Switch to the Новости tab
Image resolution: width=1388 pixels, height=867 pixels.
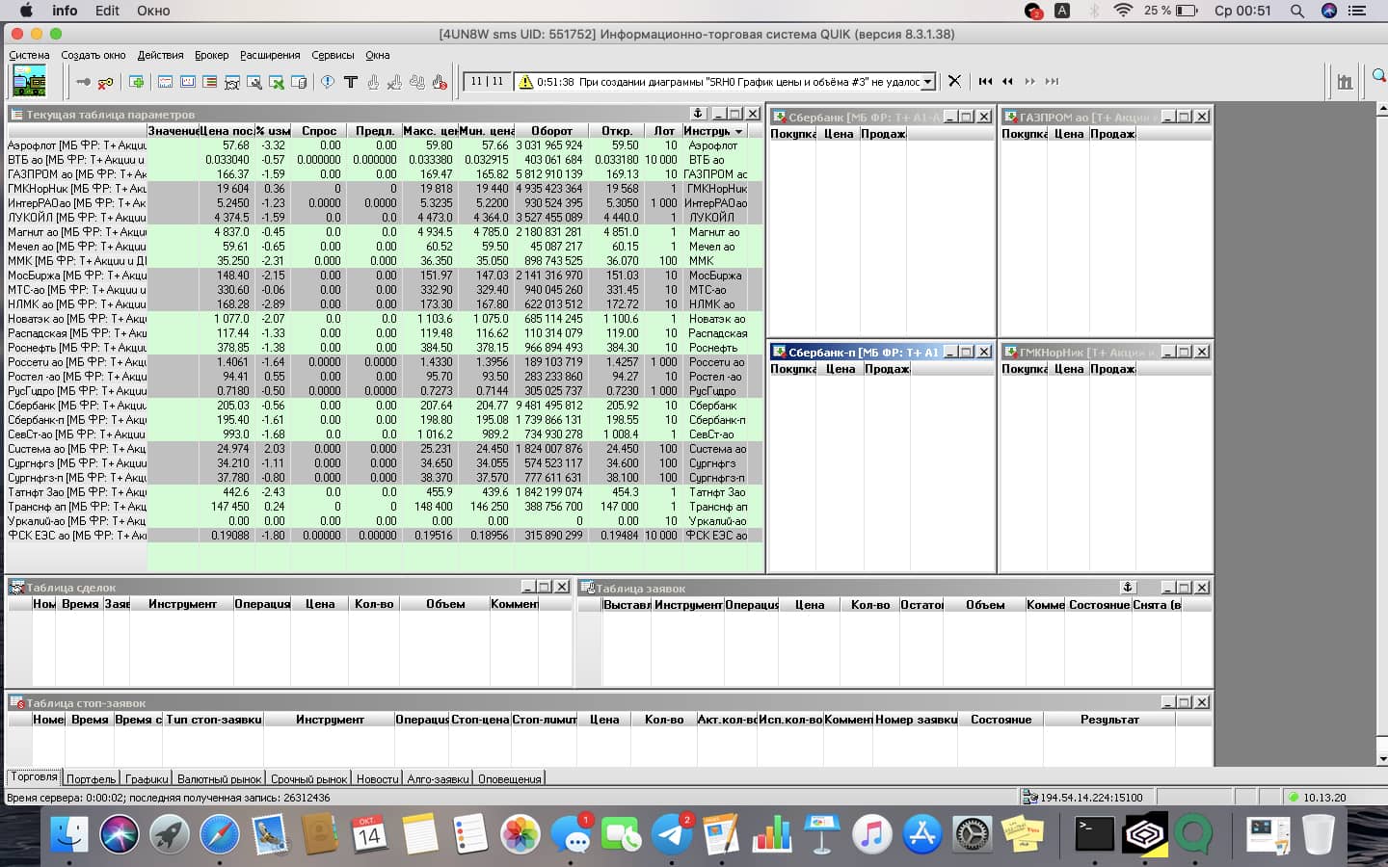[377, 778]
